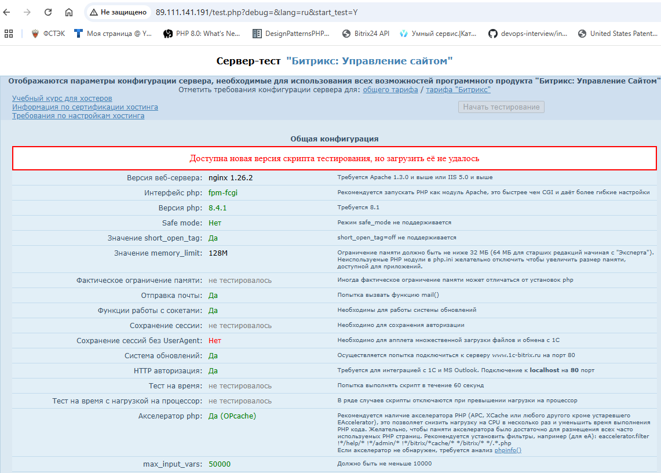Click the 'Да (OPcache)' accelerator value
The width and height of the screenshot is (661, 473).
pyautogui.click(x=232, y=416)
